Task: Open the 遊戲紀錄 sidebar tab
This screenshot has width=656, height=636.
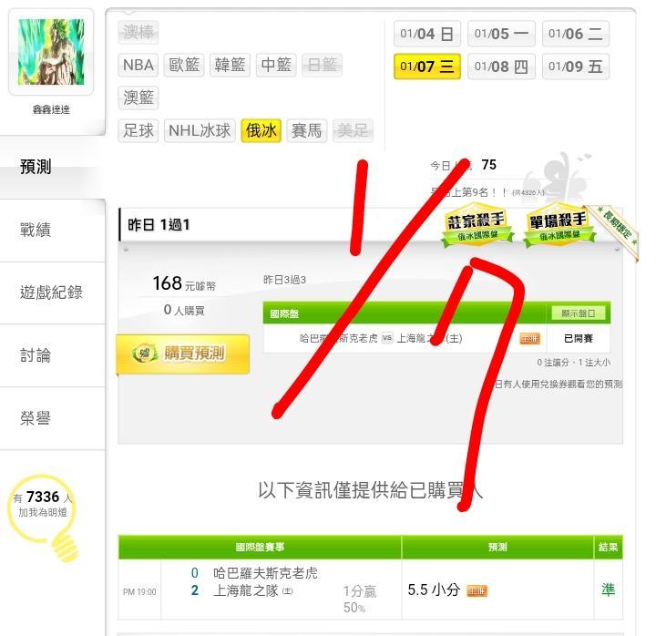Action: pyautogui.click(x=52, y=292)
